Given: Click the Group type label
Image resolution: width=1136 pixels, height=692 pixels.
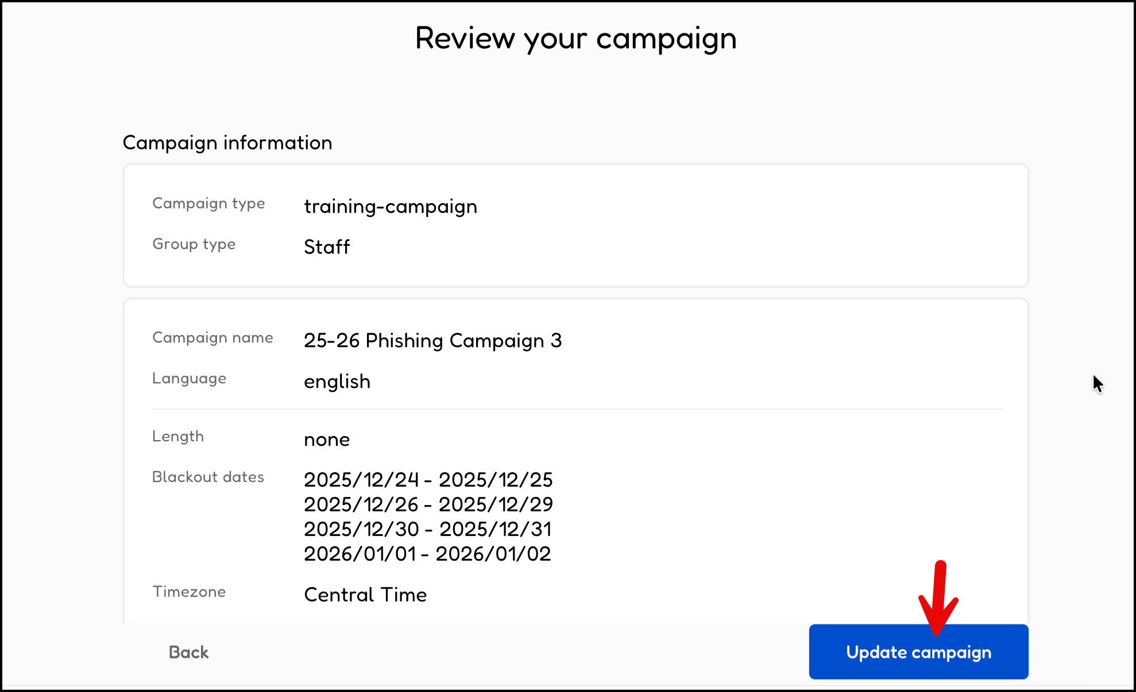Looking at the screenshot, I should click(194, 244).
